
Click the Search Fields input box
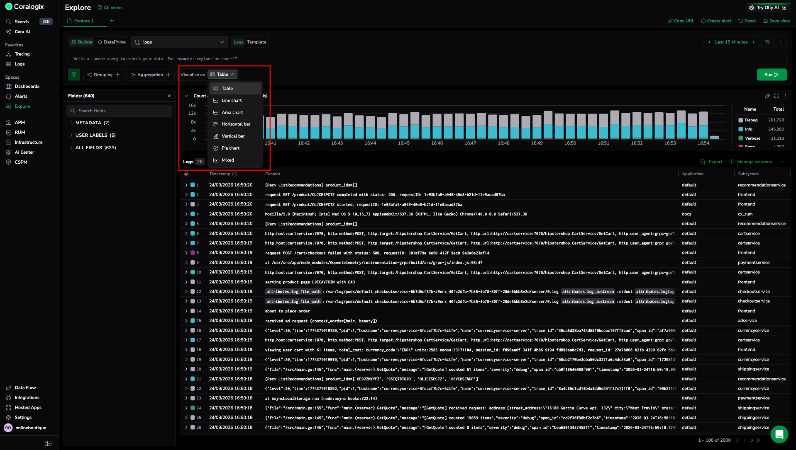pyautogui.click(x=120, y=111)
